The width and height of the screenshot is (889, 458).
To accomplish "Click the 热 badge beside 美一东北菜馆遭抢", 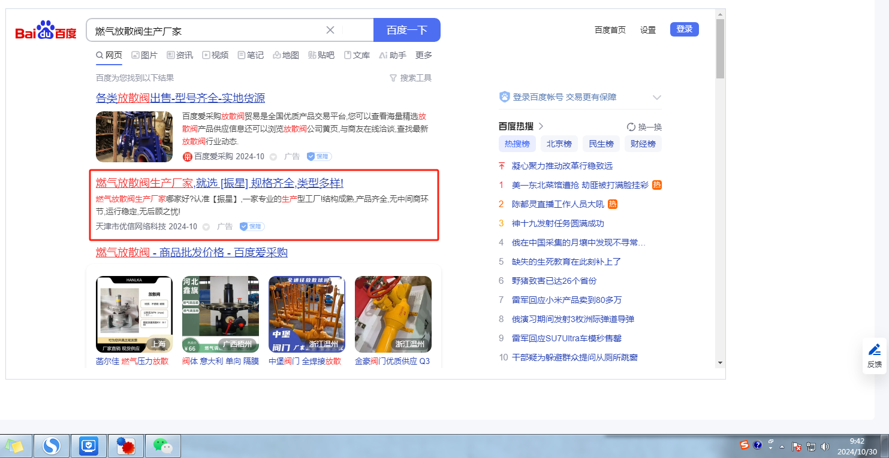I will pos(657,185).
